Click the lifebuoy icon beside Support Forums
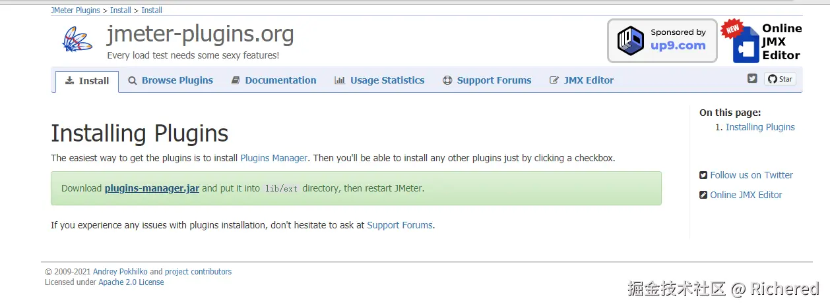The height and width of the screenshot is (308, 830). pyautogui.click(x=447, y=80)
